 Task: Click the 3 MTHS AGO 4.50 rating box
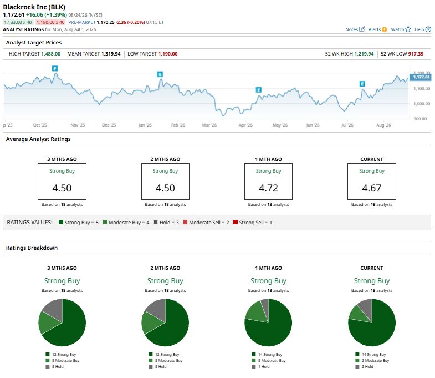click(62, 182)
